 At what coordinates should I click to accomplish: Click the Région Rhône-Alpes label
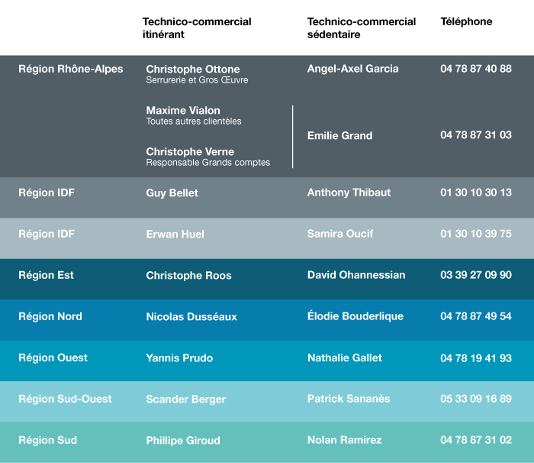click(70, 69)
